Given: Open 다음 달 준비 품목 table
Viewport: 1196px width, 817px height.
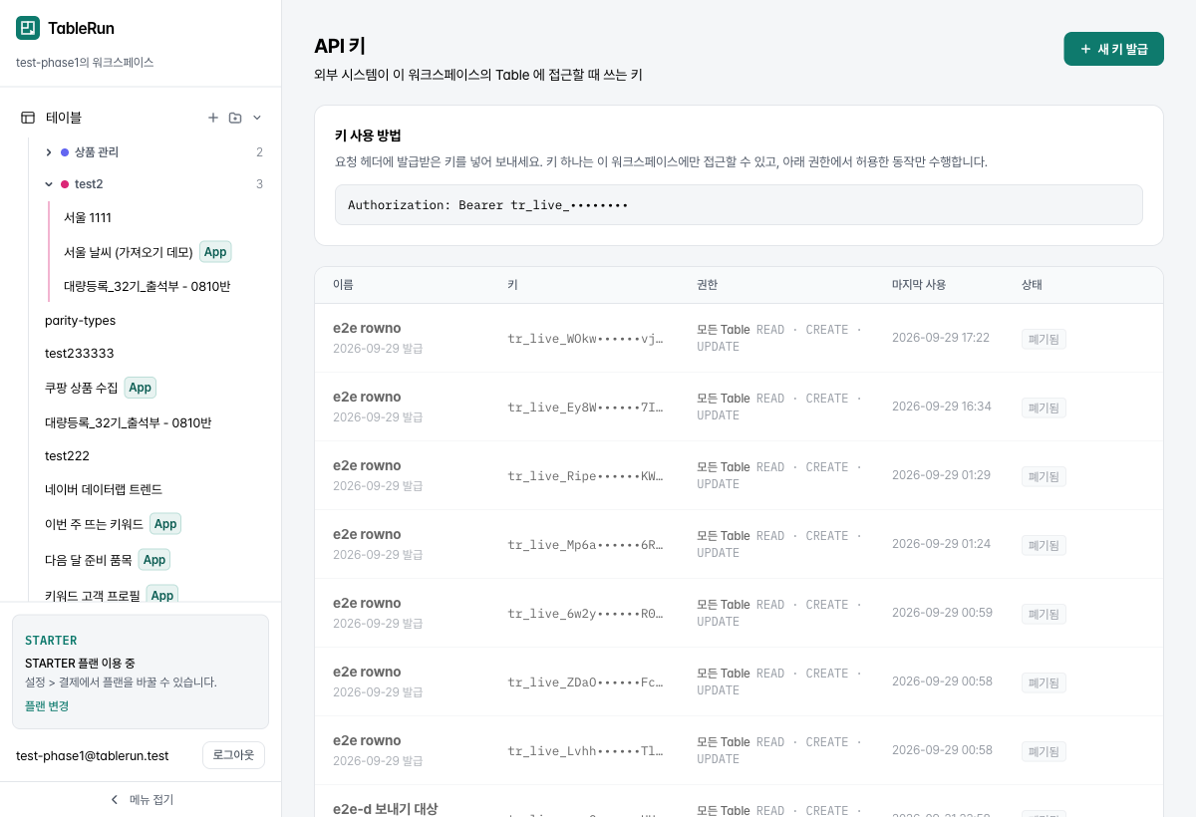Looking at the screenshot, I should [x=89, y=560].
